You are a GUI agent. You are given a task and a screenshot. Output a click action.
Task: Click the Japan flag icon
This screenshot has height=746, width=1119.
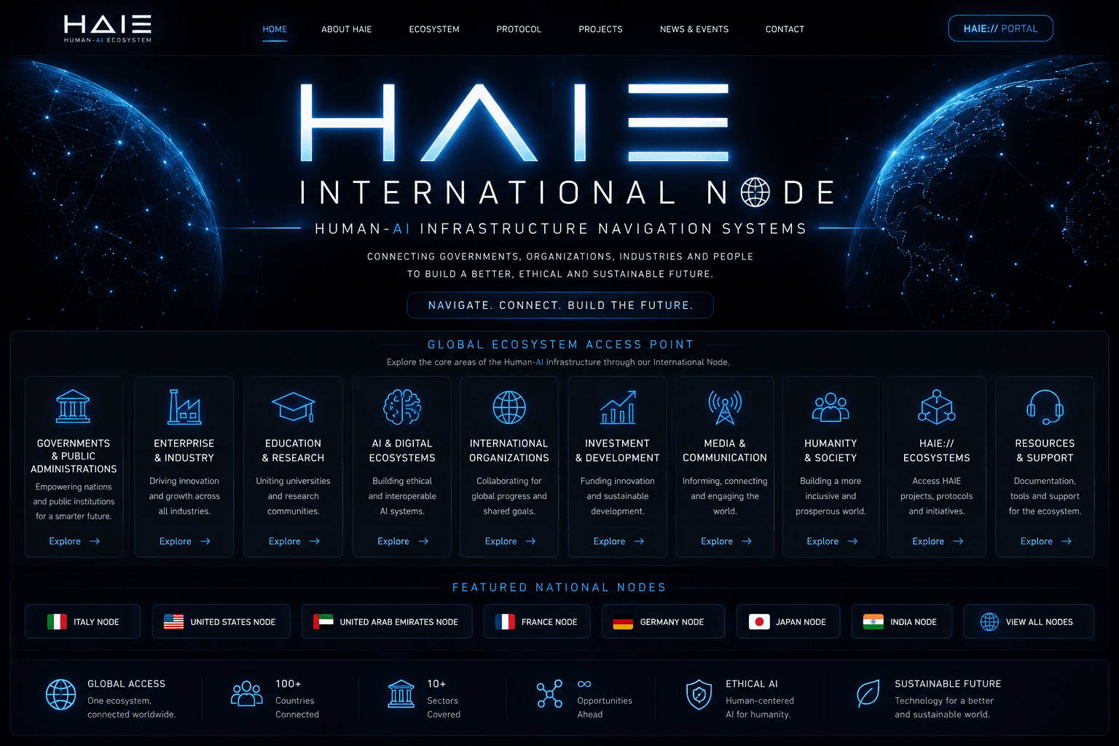click(759, 621)
